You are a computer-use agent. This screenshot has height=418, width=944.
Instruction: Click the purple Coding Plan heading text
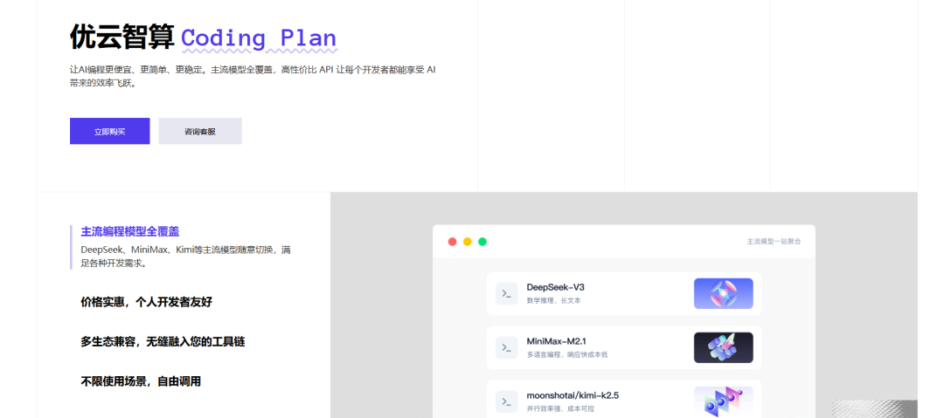pos(259,38)
